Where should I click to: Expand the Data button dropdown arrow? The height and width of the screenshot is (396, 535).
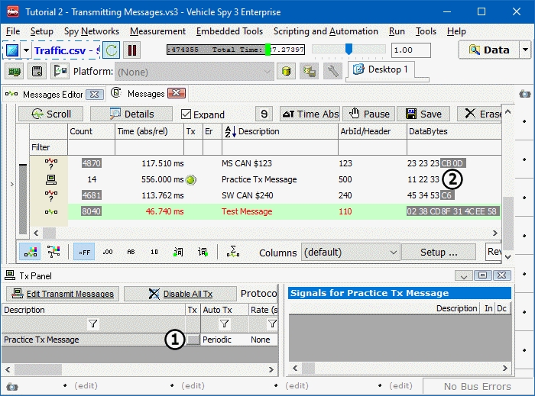[524, 50]
